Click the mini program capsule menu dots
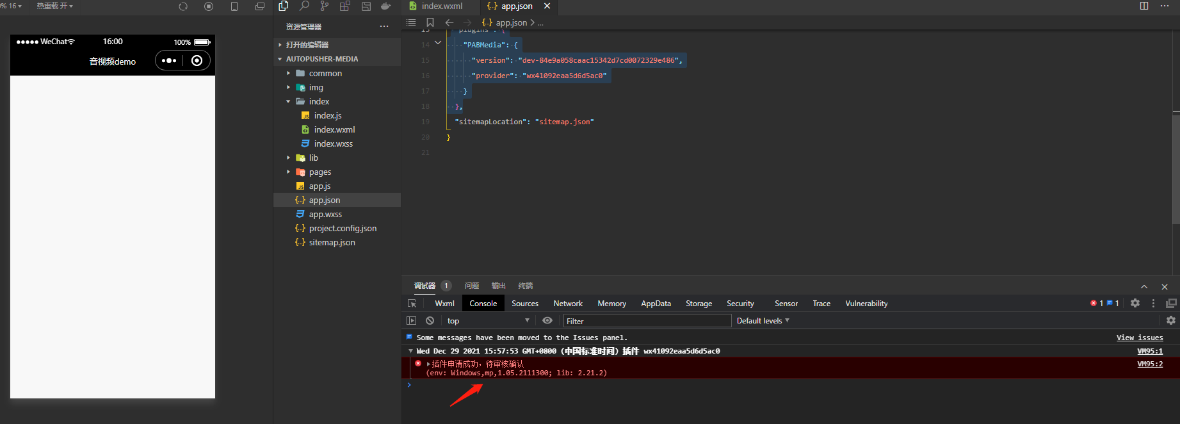1180x424 pixels. pos(169,60)
